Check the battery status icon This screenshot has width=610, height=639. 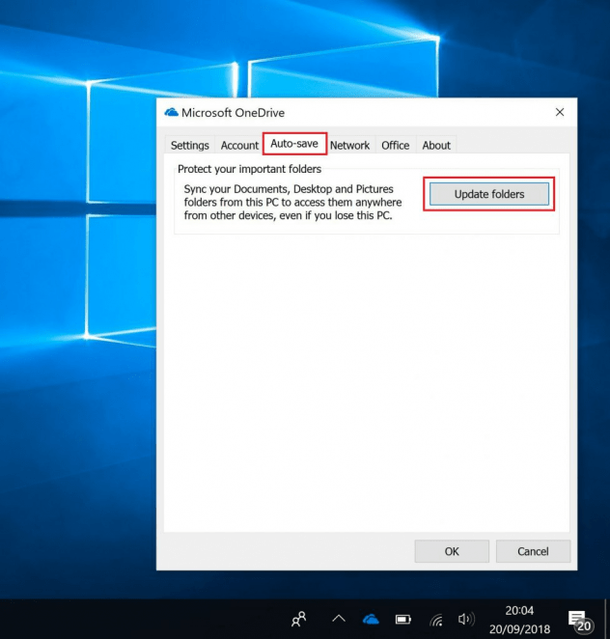[403, 620]
